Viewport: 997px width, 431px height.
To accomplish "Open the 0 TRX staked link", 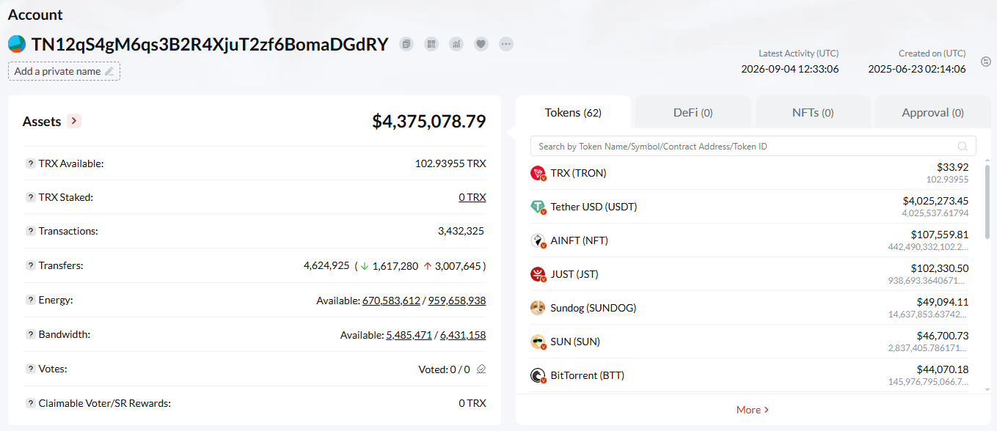I will pos(472,197).
